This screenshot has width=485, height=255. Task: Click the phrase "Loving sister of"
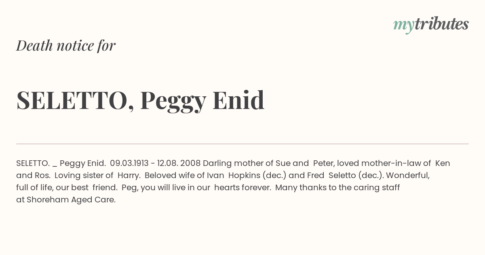pos(84,176)
